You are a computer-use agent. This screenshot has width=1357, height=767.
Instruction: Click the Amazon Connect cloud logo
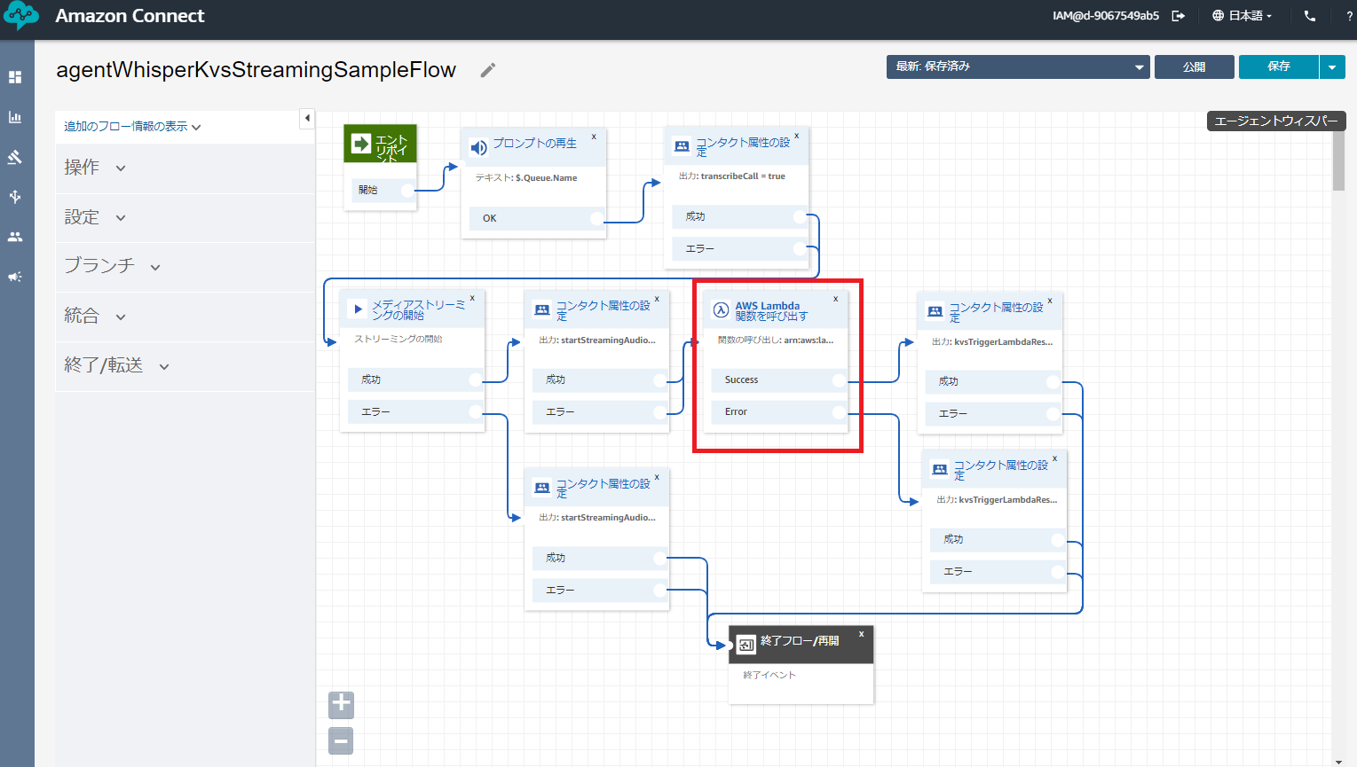pyautogui.click(x=21, y=16)
